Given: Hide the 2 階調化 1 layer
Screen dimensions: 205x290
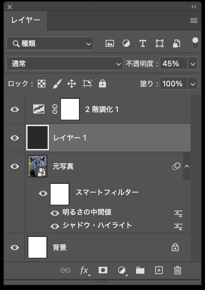Looking at the screenshot, I should click(x=15, y=110).
